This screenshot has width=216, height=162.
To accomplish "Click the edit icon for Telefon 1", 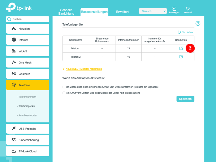I will point(181,48).
